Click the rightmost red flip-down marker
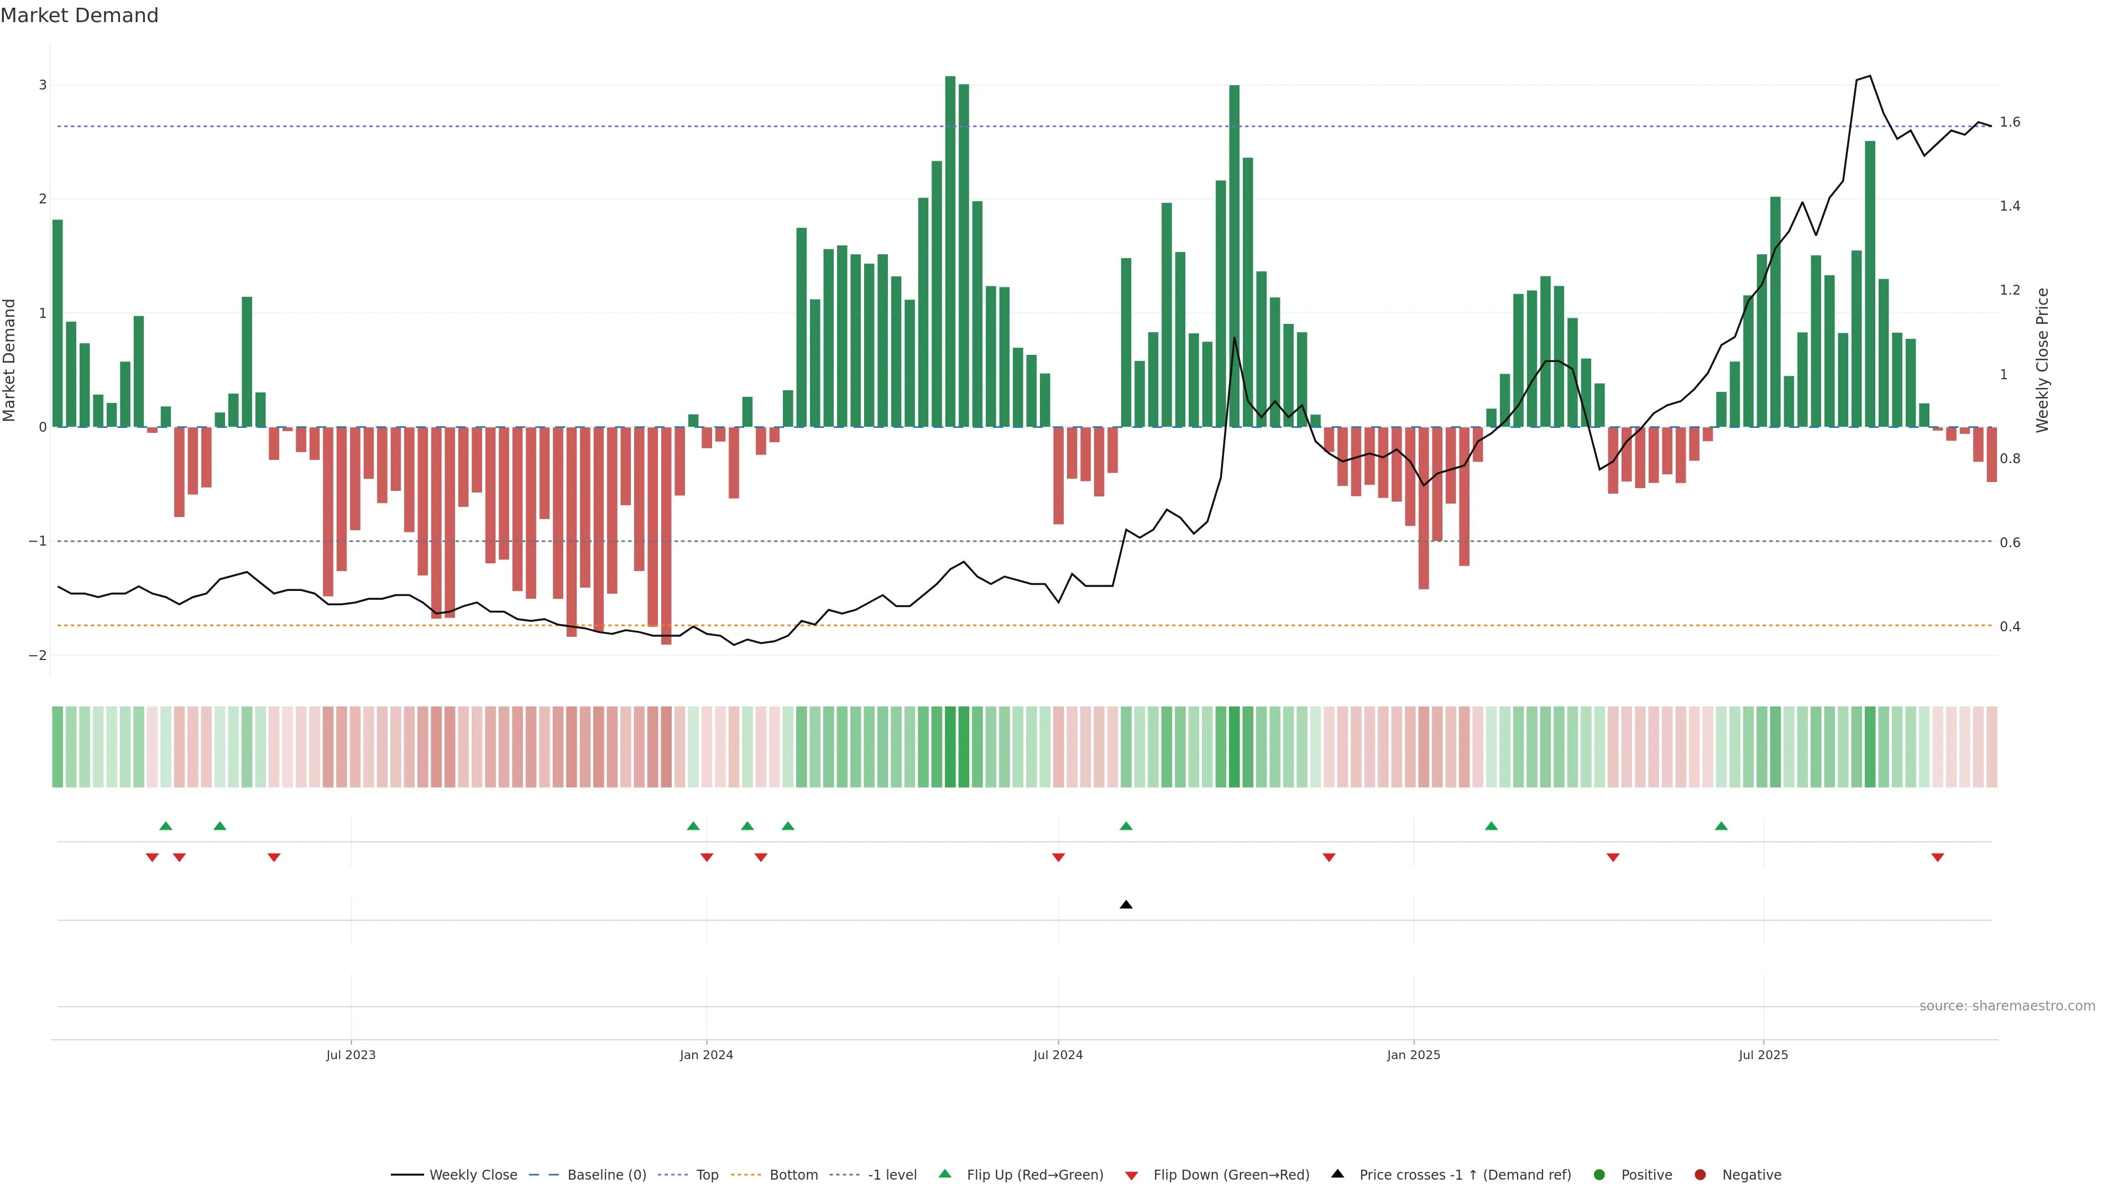This screenshot has height=1194, width=2123. pos(1938,858)
